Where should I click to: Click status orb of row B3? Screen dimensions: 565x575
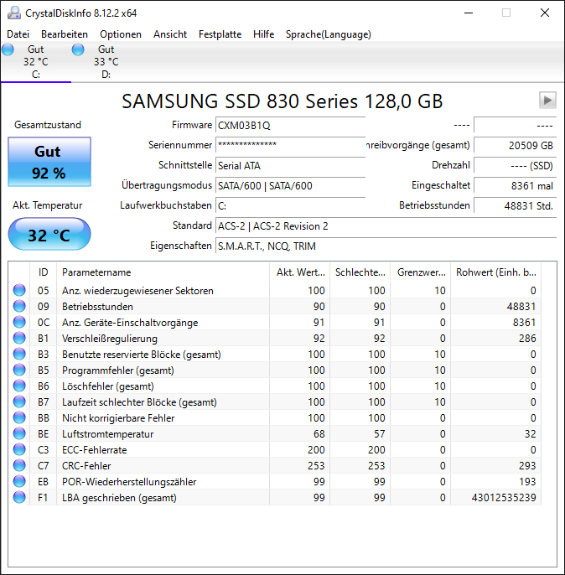(x=19, y=354)
